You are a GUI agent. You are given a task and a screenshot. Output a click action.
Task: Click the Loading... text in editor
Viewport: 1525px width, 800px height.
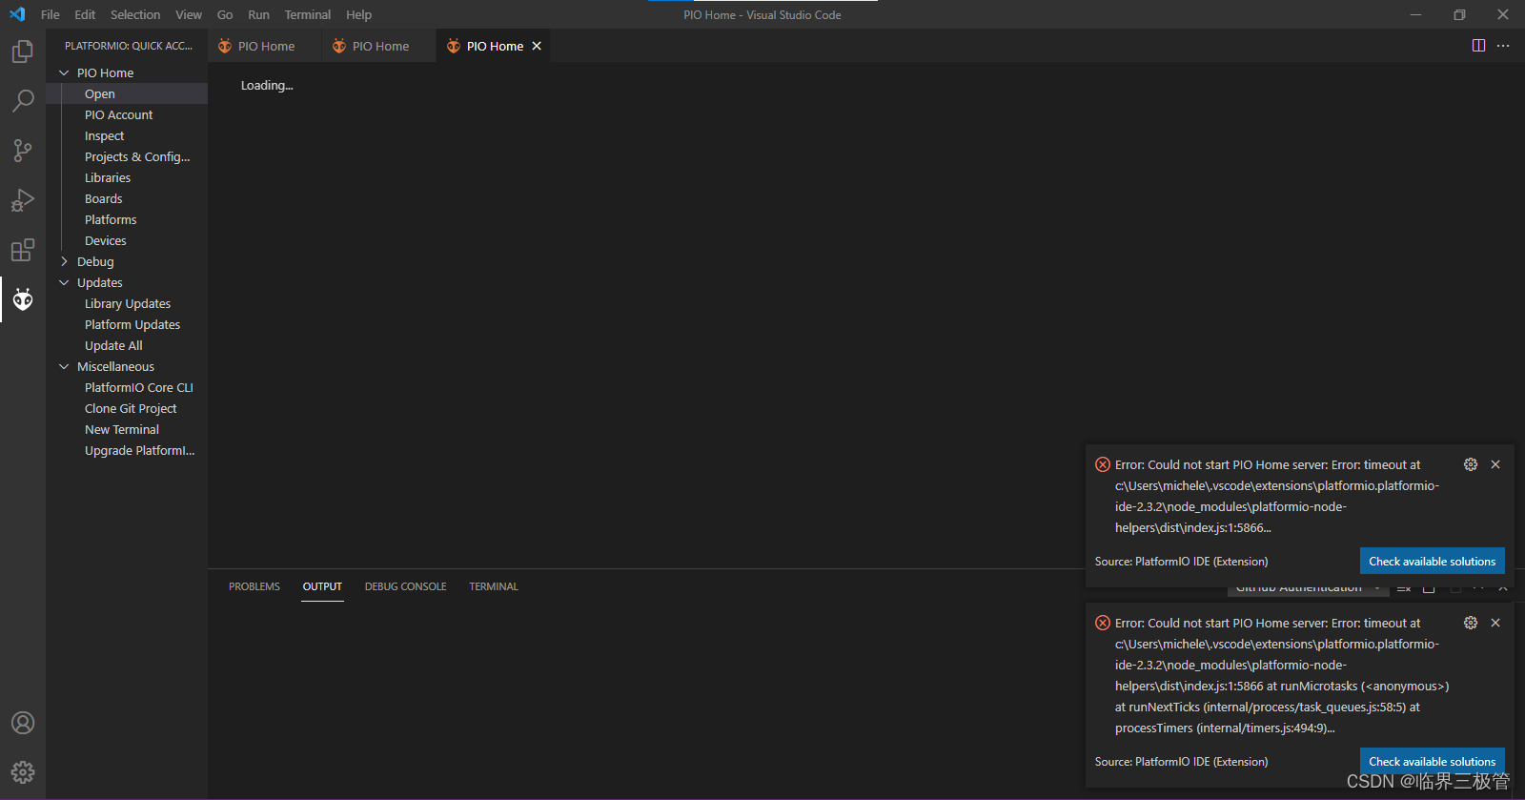point(267,85)
